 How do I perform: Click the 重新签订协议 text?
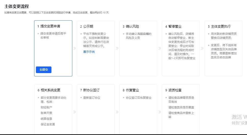92,98
